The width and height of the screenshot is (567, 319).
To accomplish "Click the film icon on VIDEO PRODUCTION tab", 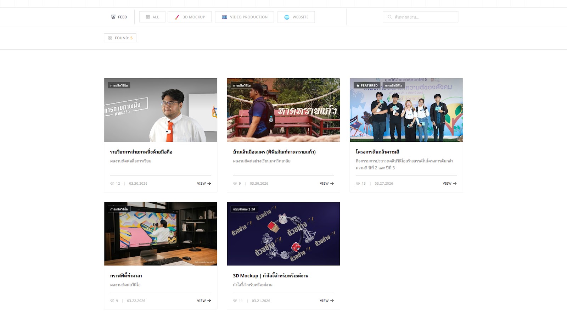I will pyautogui.click(x=224, y=17).
